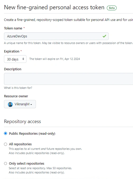Click the Only select repositories label text
This screenshot has height=179, width=133.
point(26,163)
